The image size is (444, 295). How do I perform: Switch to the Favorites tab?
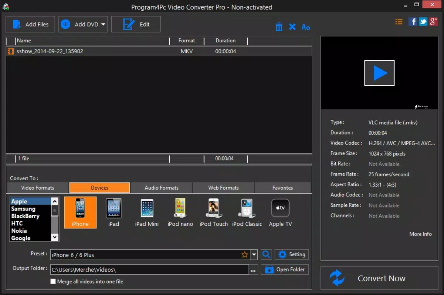[282, 188]
